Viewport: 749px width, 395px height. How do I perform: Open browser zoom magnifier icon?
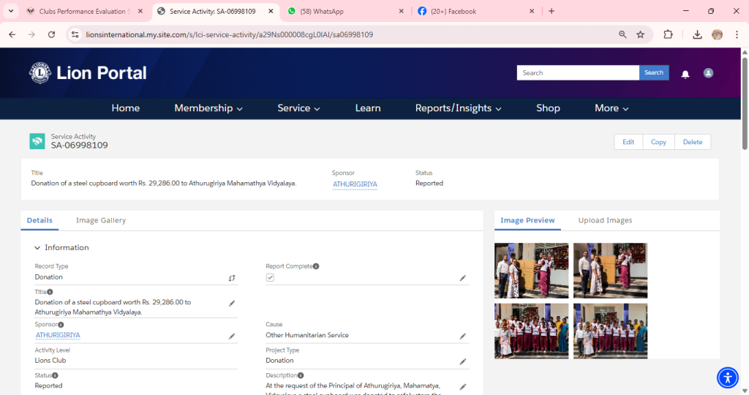click(x=622, y=34)
